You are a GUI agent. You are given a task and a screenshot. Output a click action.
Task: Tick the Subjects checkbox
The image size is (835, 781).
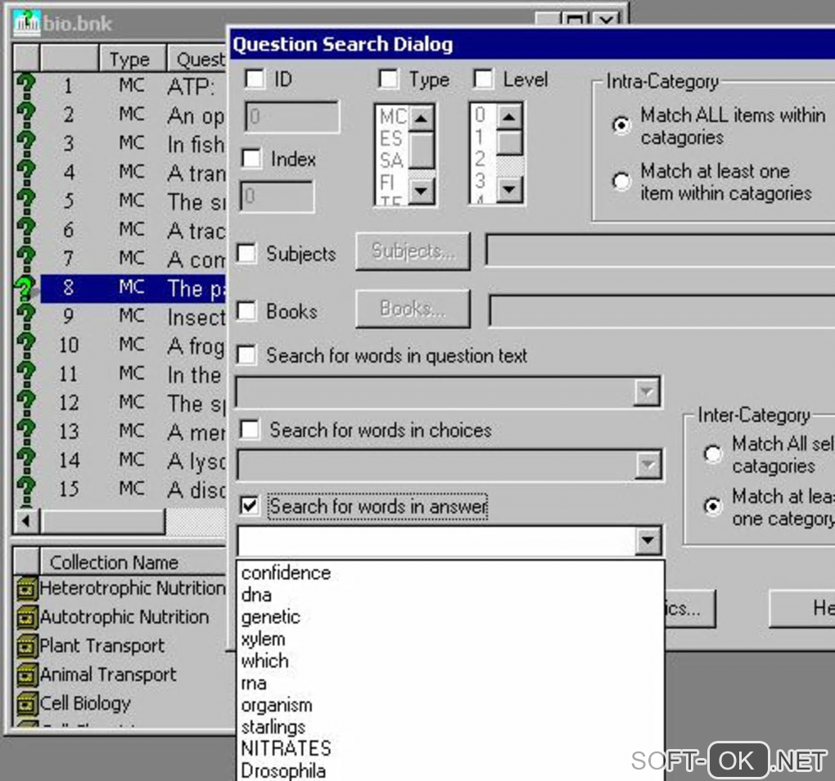[246, 253]
